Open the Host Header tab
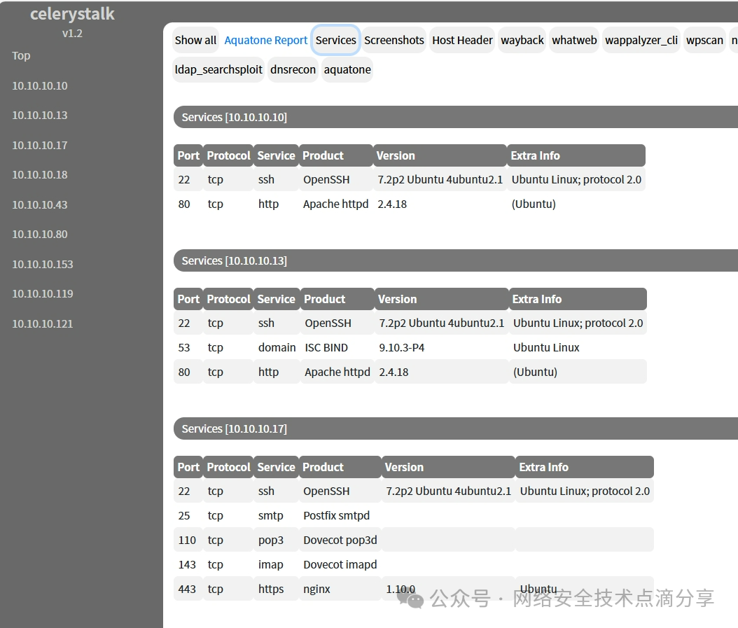 pos(462,41)
